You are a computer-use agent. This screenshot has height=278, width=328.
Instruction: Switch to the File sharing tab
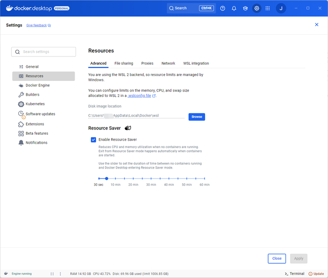pos(124,63)
